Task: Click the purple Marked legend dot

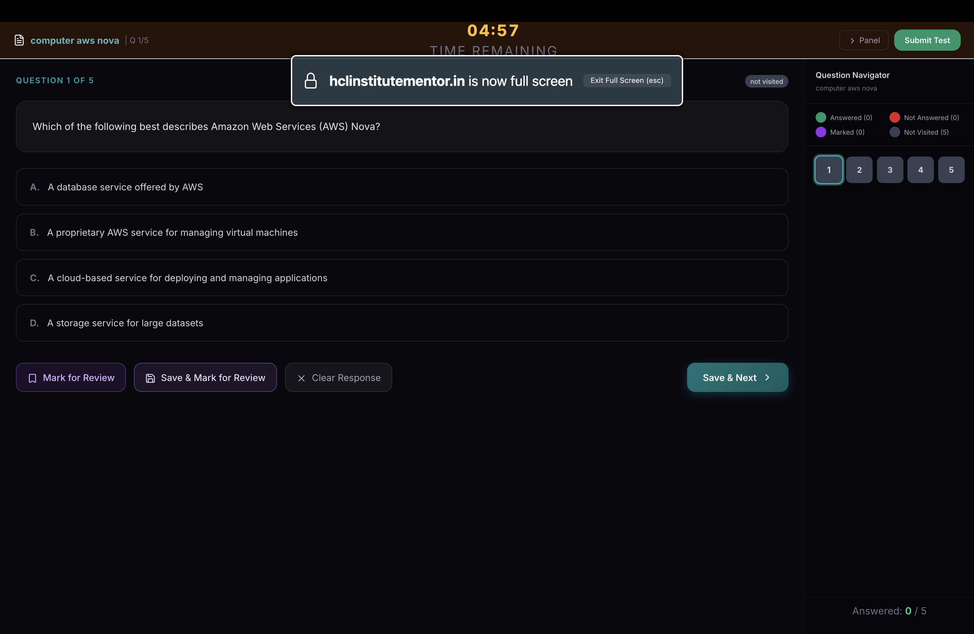Action: (x=821, y=132)
